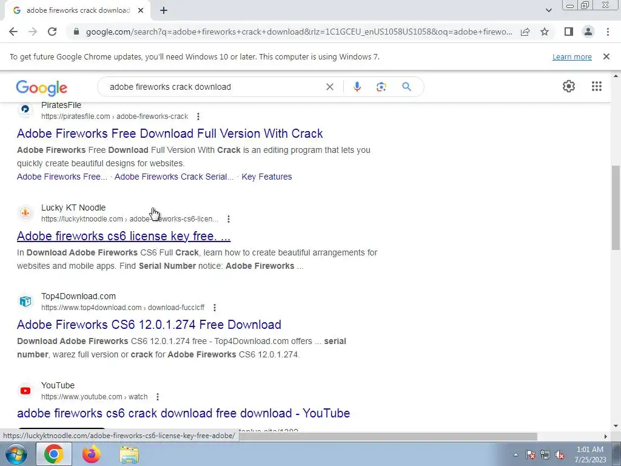Click the horizontal scrollbar thumb

(388, 436)
